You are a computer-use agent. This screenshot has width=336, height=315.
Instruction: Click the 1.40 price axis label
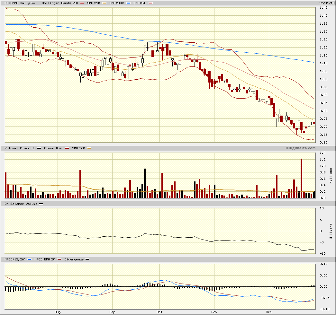pos(323,16)
